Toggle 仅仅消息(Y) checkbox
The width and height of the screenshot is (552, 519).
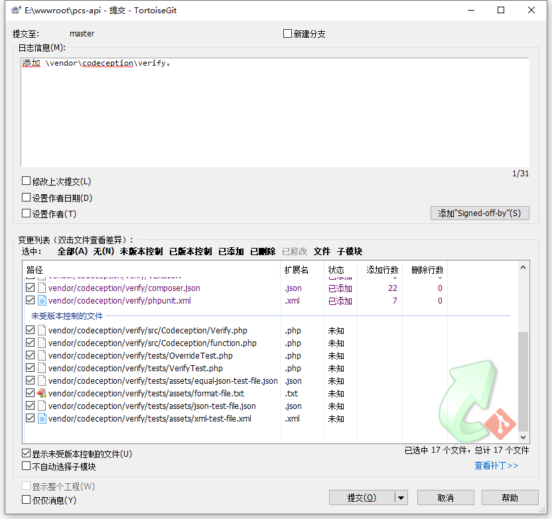(x=26, y=500)
